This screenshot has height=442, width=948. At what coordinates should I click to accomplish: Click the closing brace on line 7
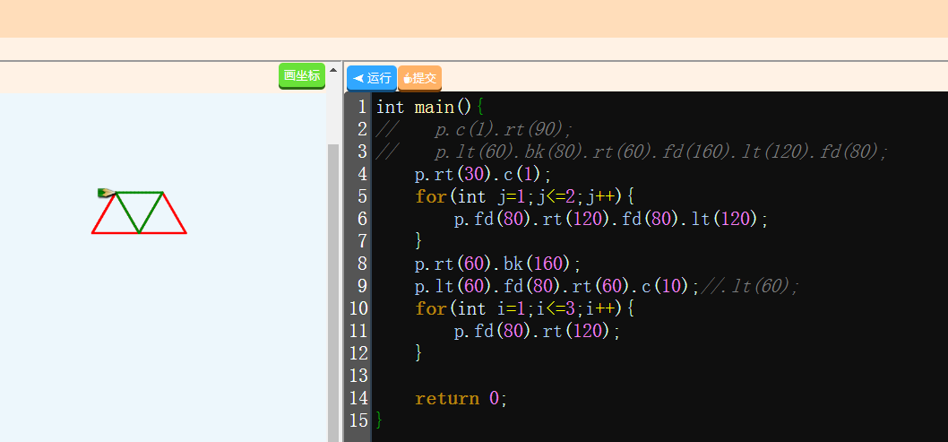point(418,241)
